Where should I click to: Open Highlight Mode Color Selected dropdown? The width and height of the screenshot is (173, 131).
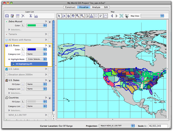(36, 59)
